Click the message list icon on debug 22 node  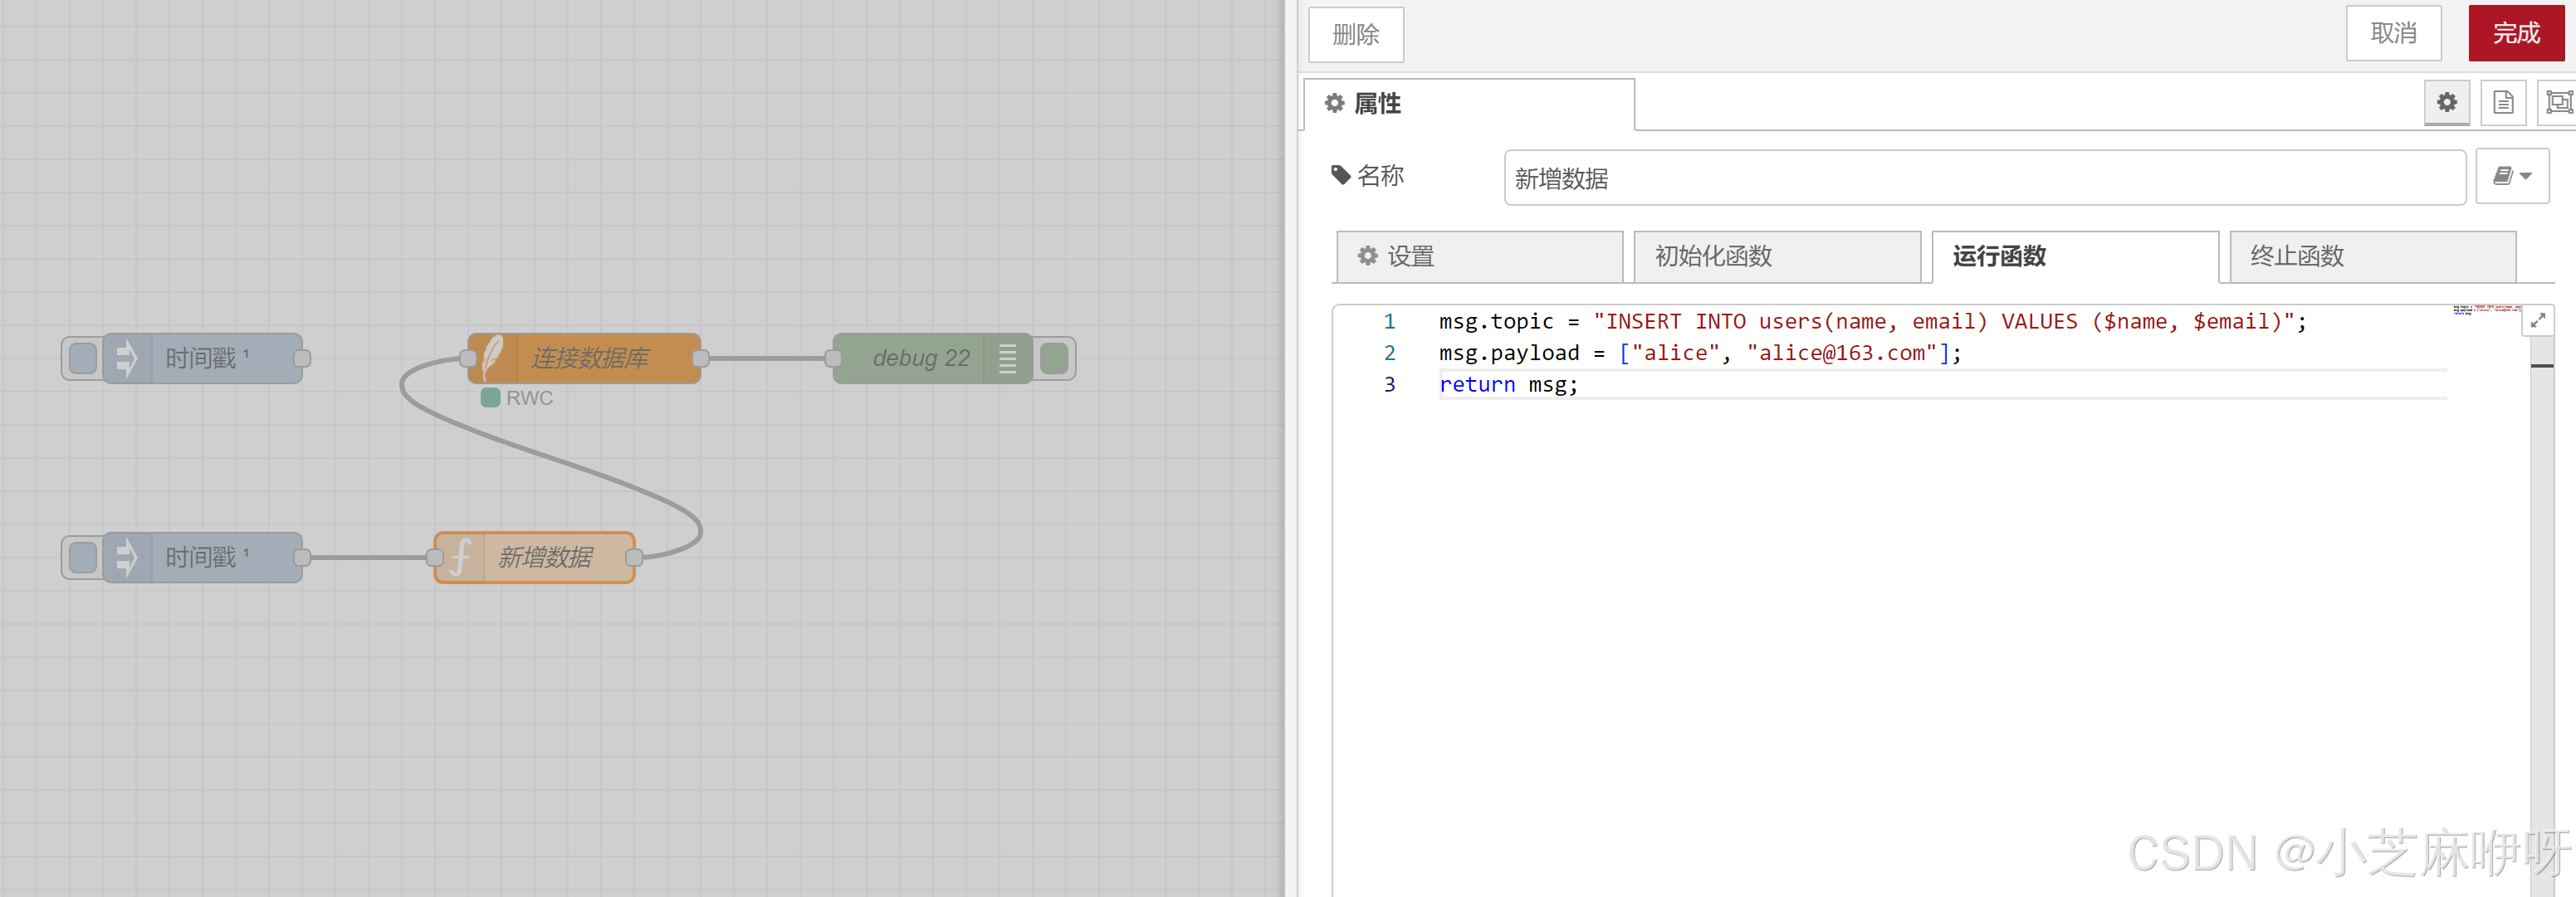(1007, 357)
